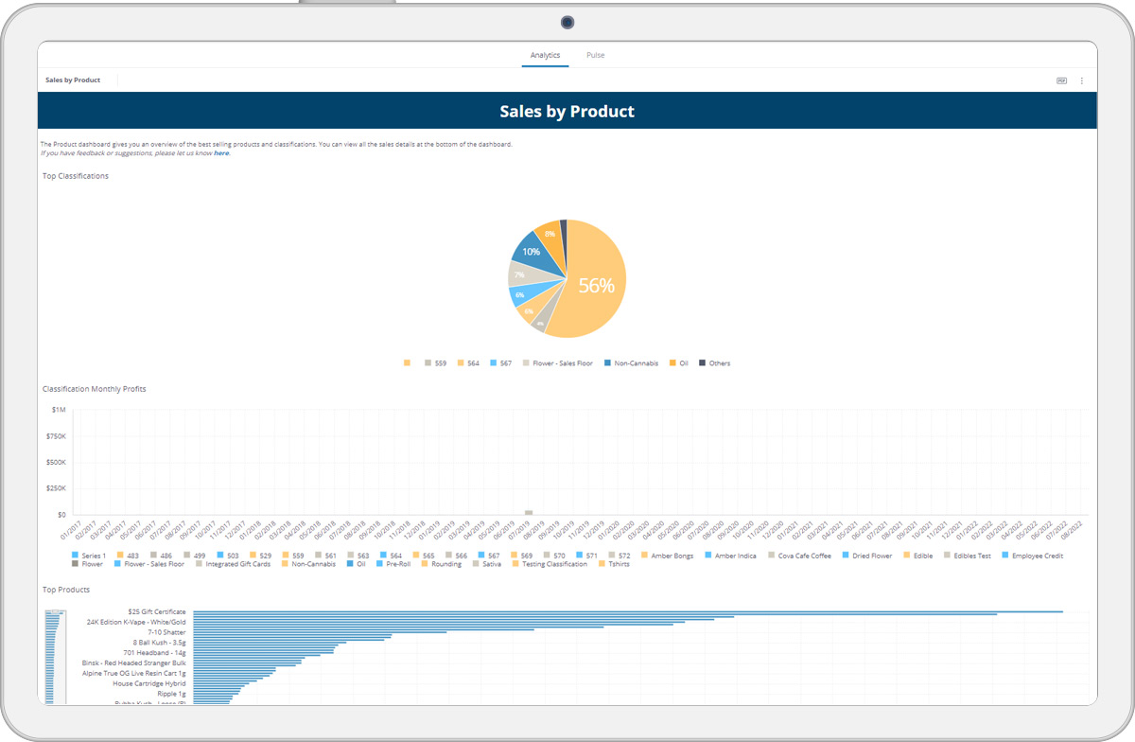Screen dimensions: 1135x742
Task: Toggle Series 1 in monthly profits legend
Action: 88,556
